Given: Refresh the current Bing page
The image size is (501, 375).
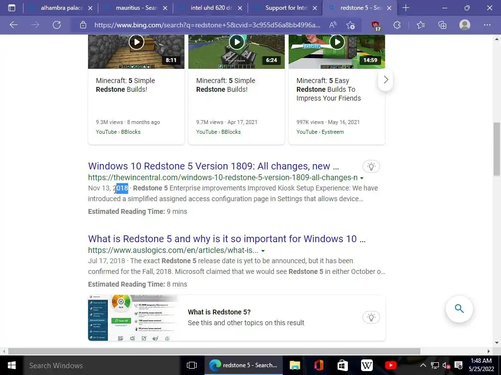Looking at the screenshot, I should tap(57, 25).
